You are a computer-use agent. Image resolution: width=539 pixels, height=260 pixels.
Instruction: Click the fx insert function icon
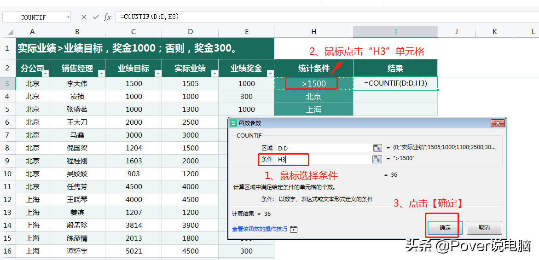point(107,17)
